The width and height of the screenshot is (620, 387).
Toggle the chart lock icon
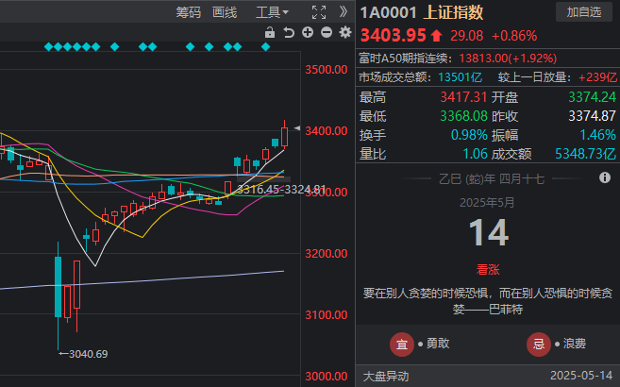pos(270,32)
